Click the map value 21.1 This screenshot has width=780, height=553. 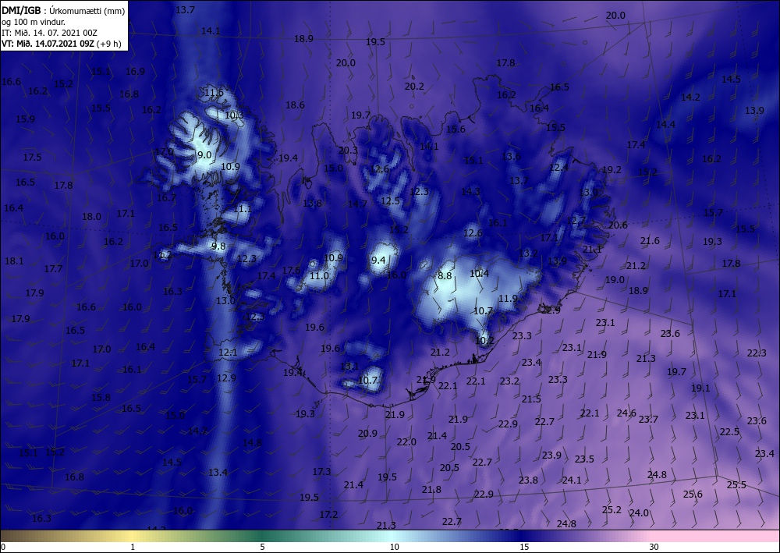click(x=592, y=249)
